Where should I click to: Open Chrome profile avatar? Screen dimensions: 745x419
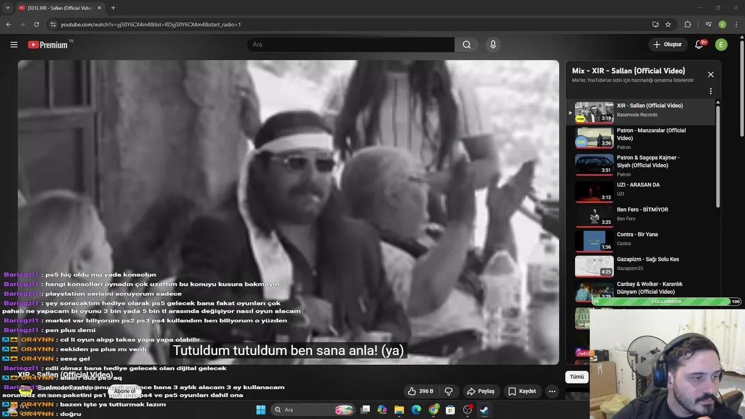tap(722, 24)
